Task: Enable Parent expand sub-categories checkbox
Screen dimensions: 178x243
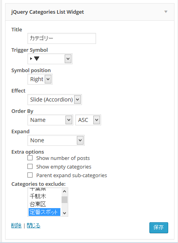Action: (x=30, y=175)
